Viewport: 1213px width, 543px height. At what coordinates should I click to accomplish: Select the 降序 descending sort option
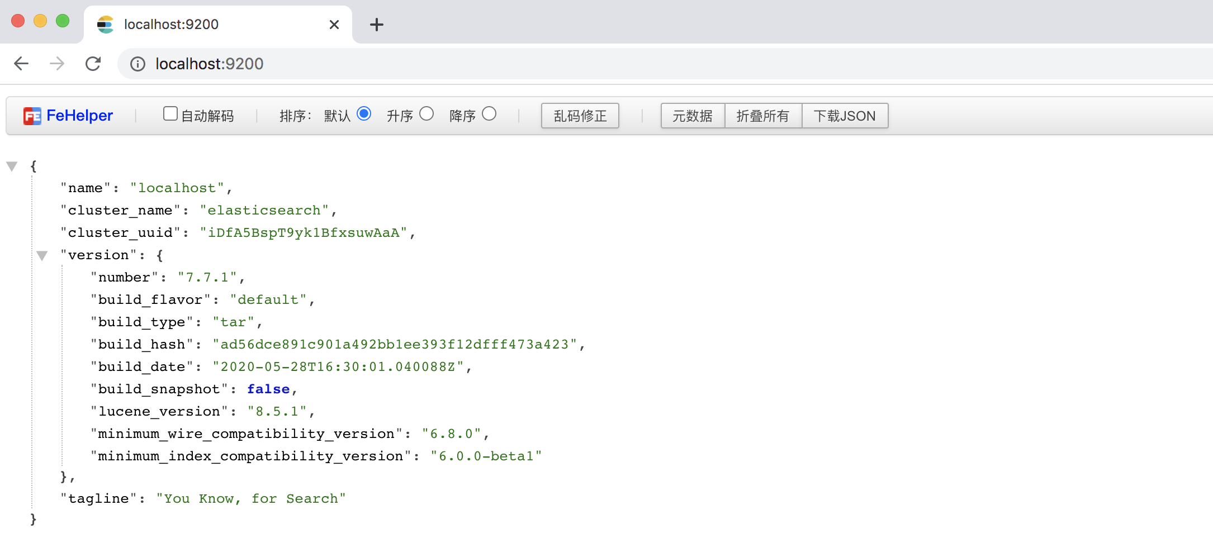coord(489,114)
